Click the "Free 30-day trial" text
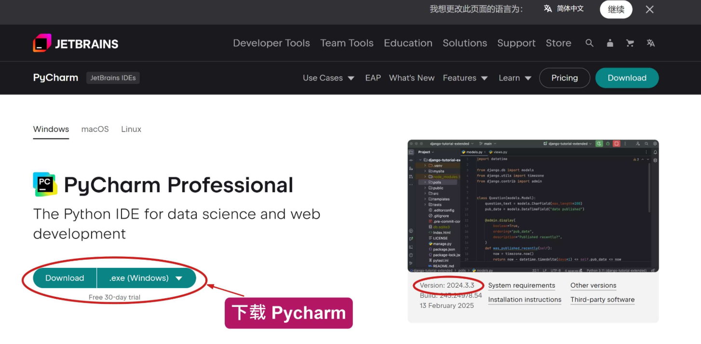Viewport: 701px width, 344px height. pos(114,297)
